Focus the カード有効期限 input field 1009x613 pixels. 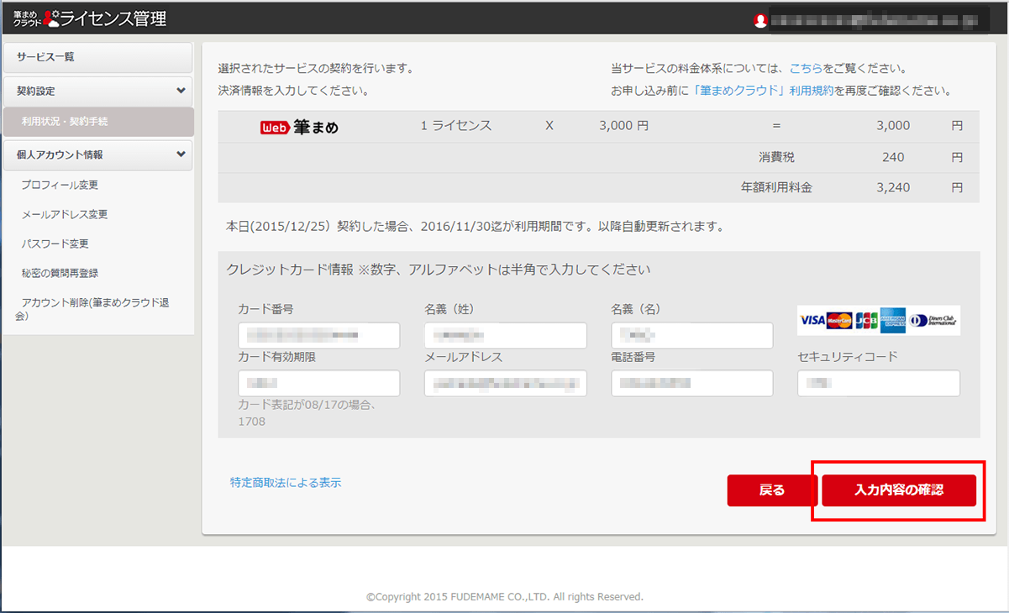(x=319, y=384)
